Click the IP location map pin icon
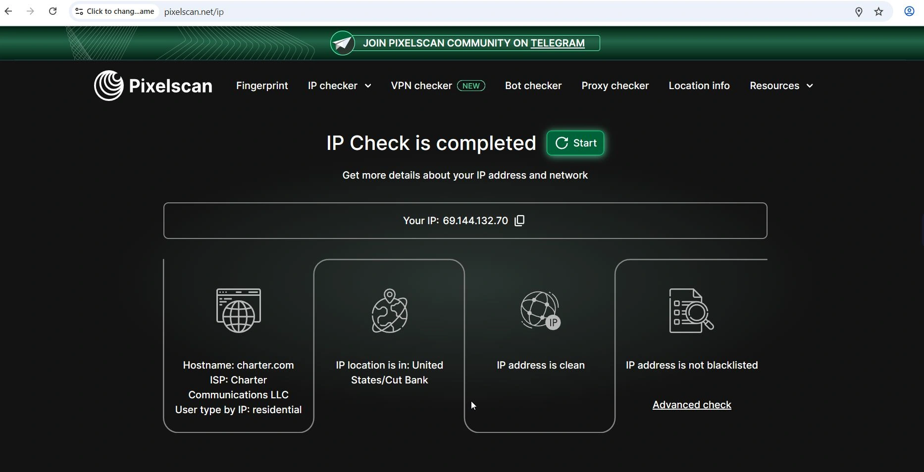Viewport: 924px width, 472px height. tap(390, 311)
